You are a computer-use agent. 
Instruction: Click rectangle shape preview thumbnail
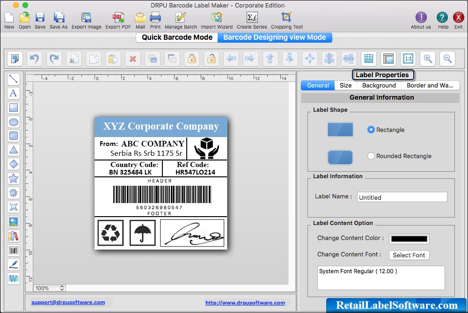[340, 130]
